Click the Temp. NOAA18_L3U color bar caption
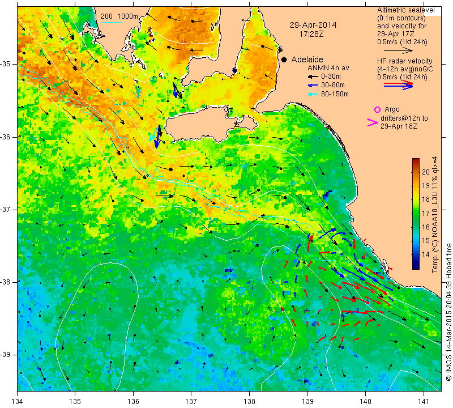The height and width of the screenshot is (408, 453). [435, 214]
